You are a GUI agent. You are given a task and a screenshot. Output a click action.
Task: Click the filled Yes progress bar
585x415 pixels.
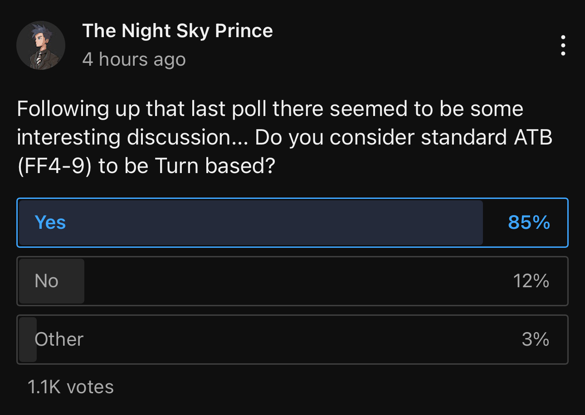tap(251, 223)
